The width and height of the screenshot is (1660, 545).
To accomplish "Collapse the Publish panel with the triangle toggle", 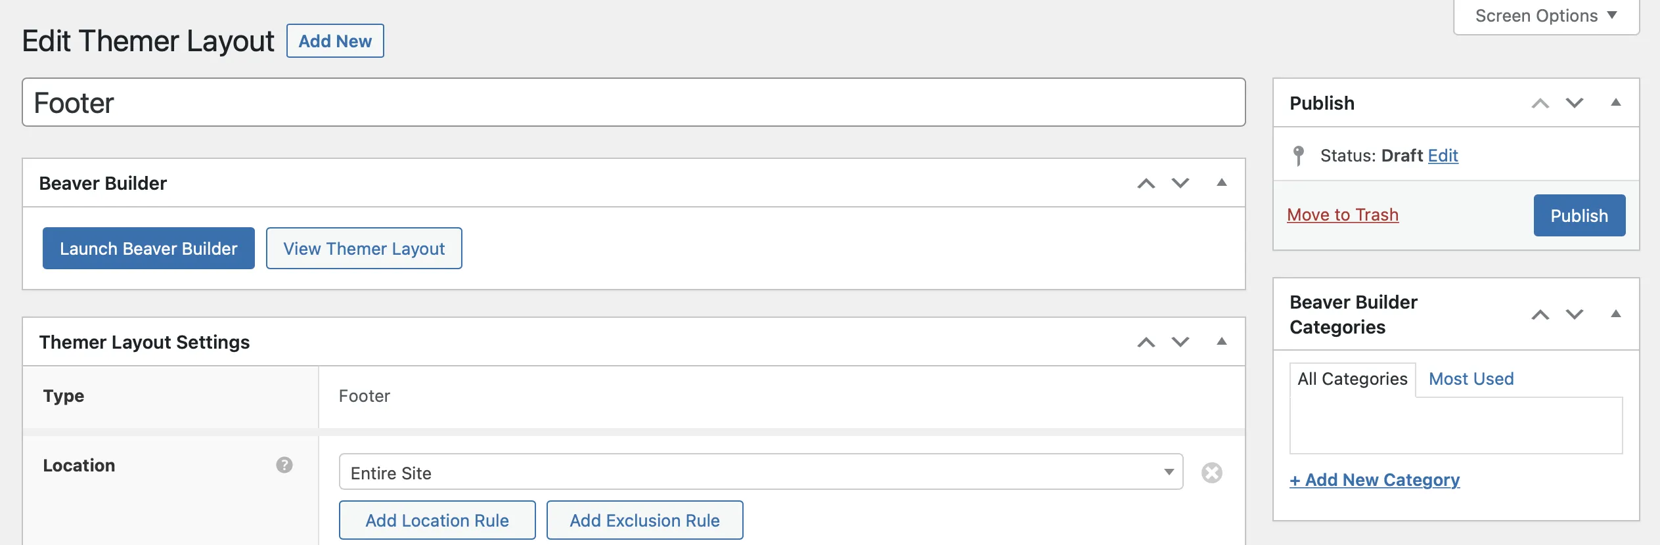I will [x=1615, y=102].
